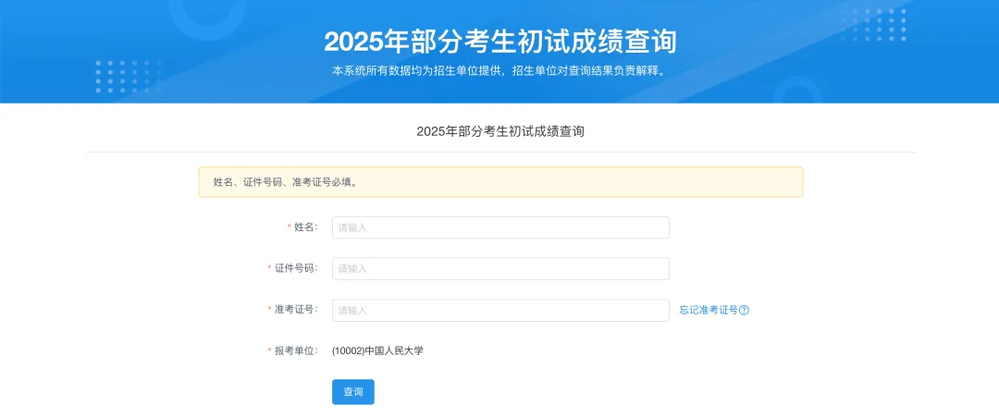Open the 忘记准考证号 link
This screenshot has height=418, width=999.
[x=709, y=311]
